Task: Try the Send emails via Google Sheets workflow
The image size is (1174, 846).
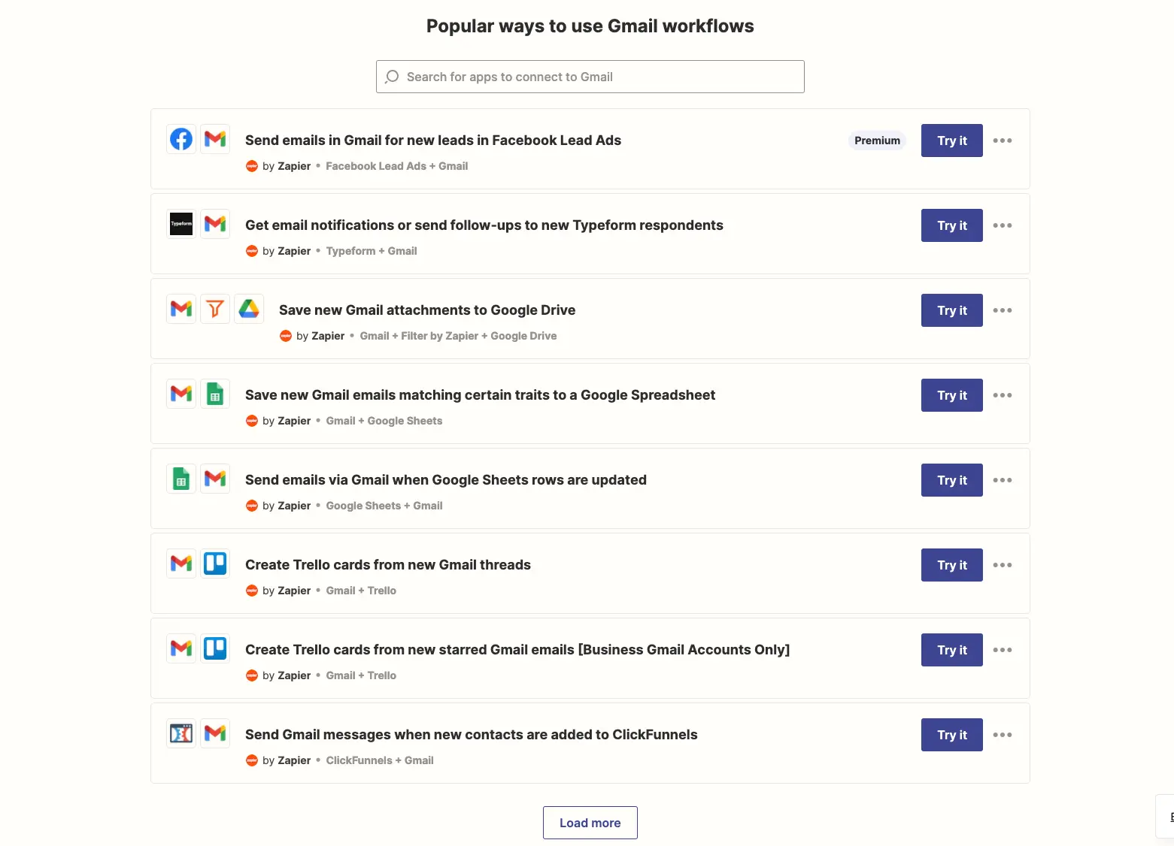Action: 952,480
